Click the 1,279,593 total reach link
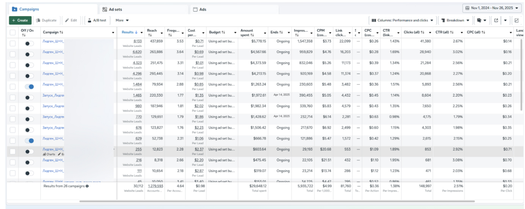 155,186
